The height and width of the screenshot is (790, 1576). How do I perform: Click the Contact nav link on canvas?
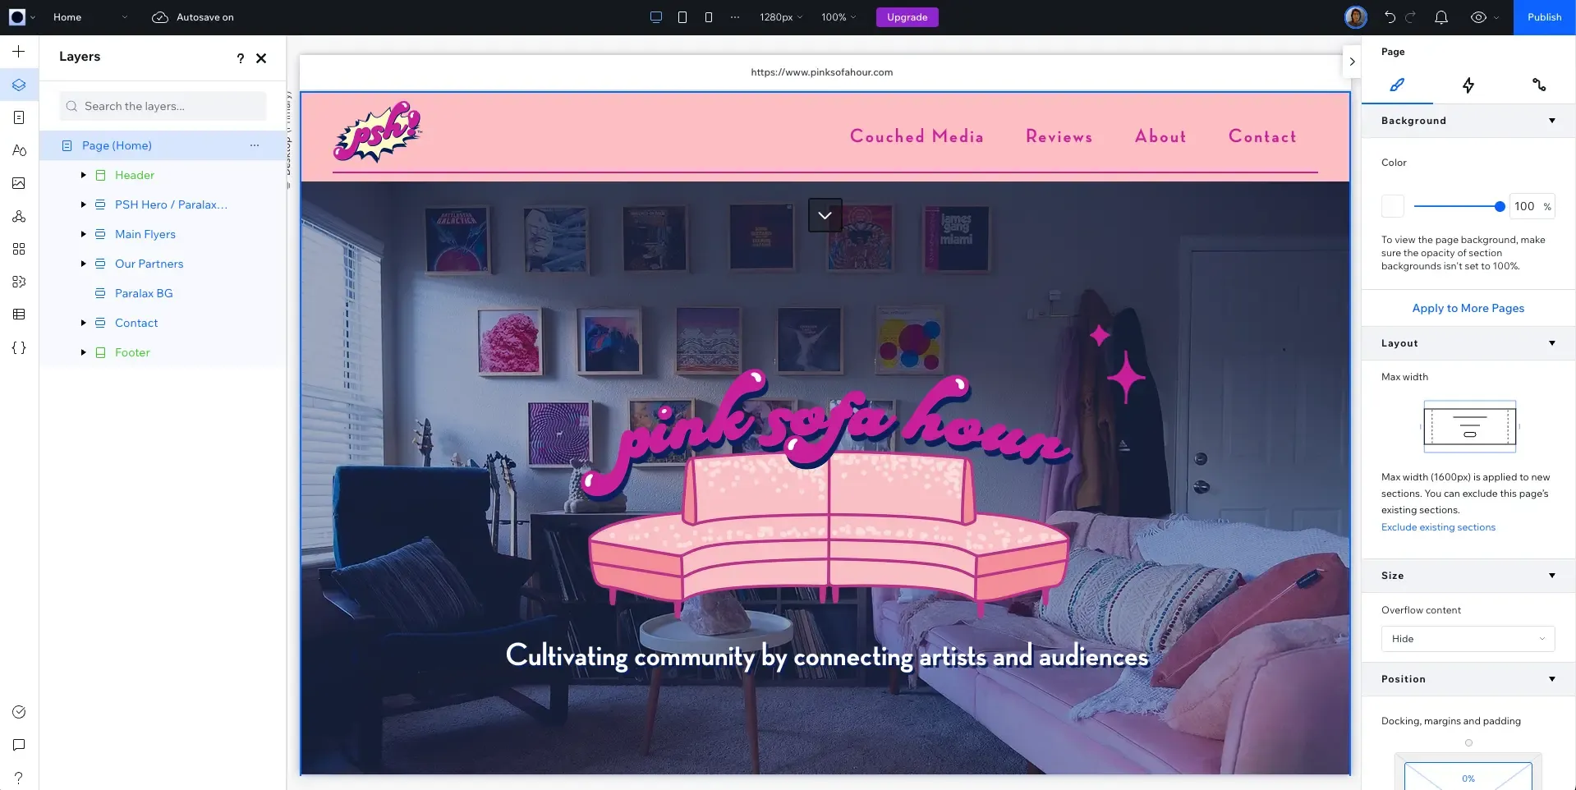[x=1262, y=136]
